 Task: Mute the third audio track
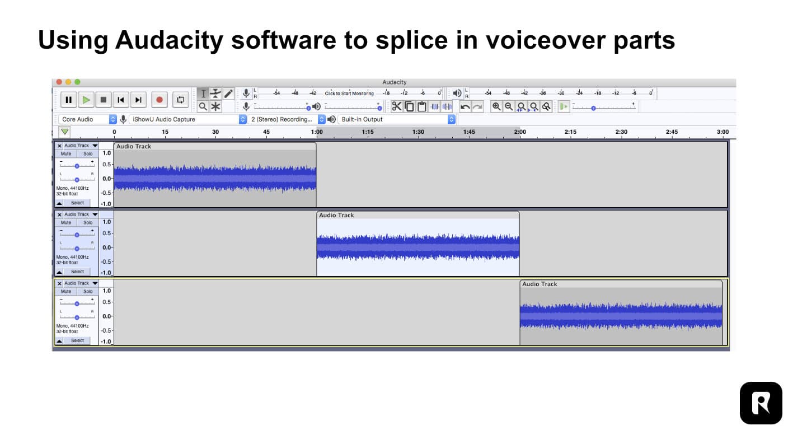tap(66, 291)
